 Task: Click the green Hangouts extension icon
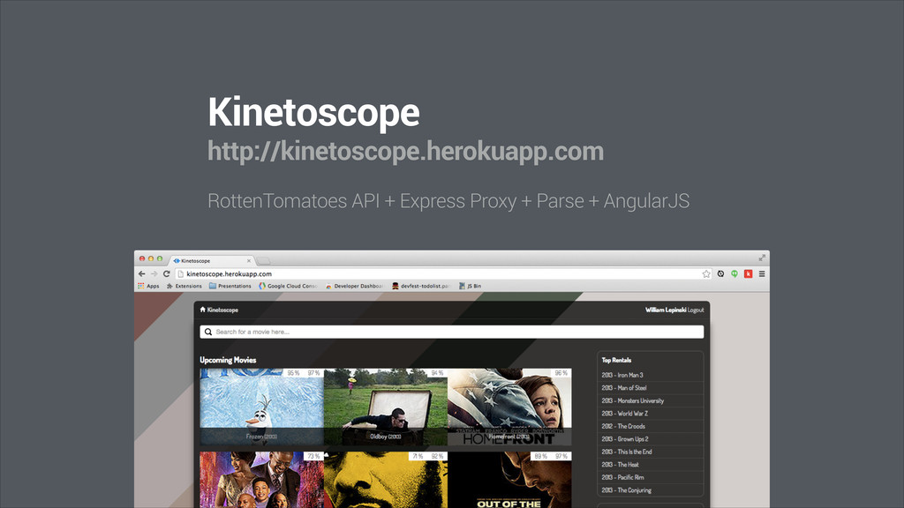(734, 274)
